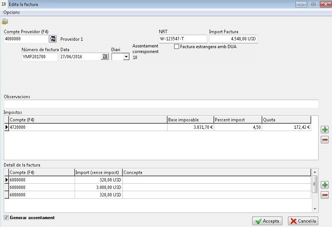Click the invoice detail scrollbar thumb
332x227 pixels.
click(315, 184)
